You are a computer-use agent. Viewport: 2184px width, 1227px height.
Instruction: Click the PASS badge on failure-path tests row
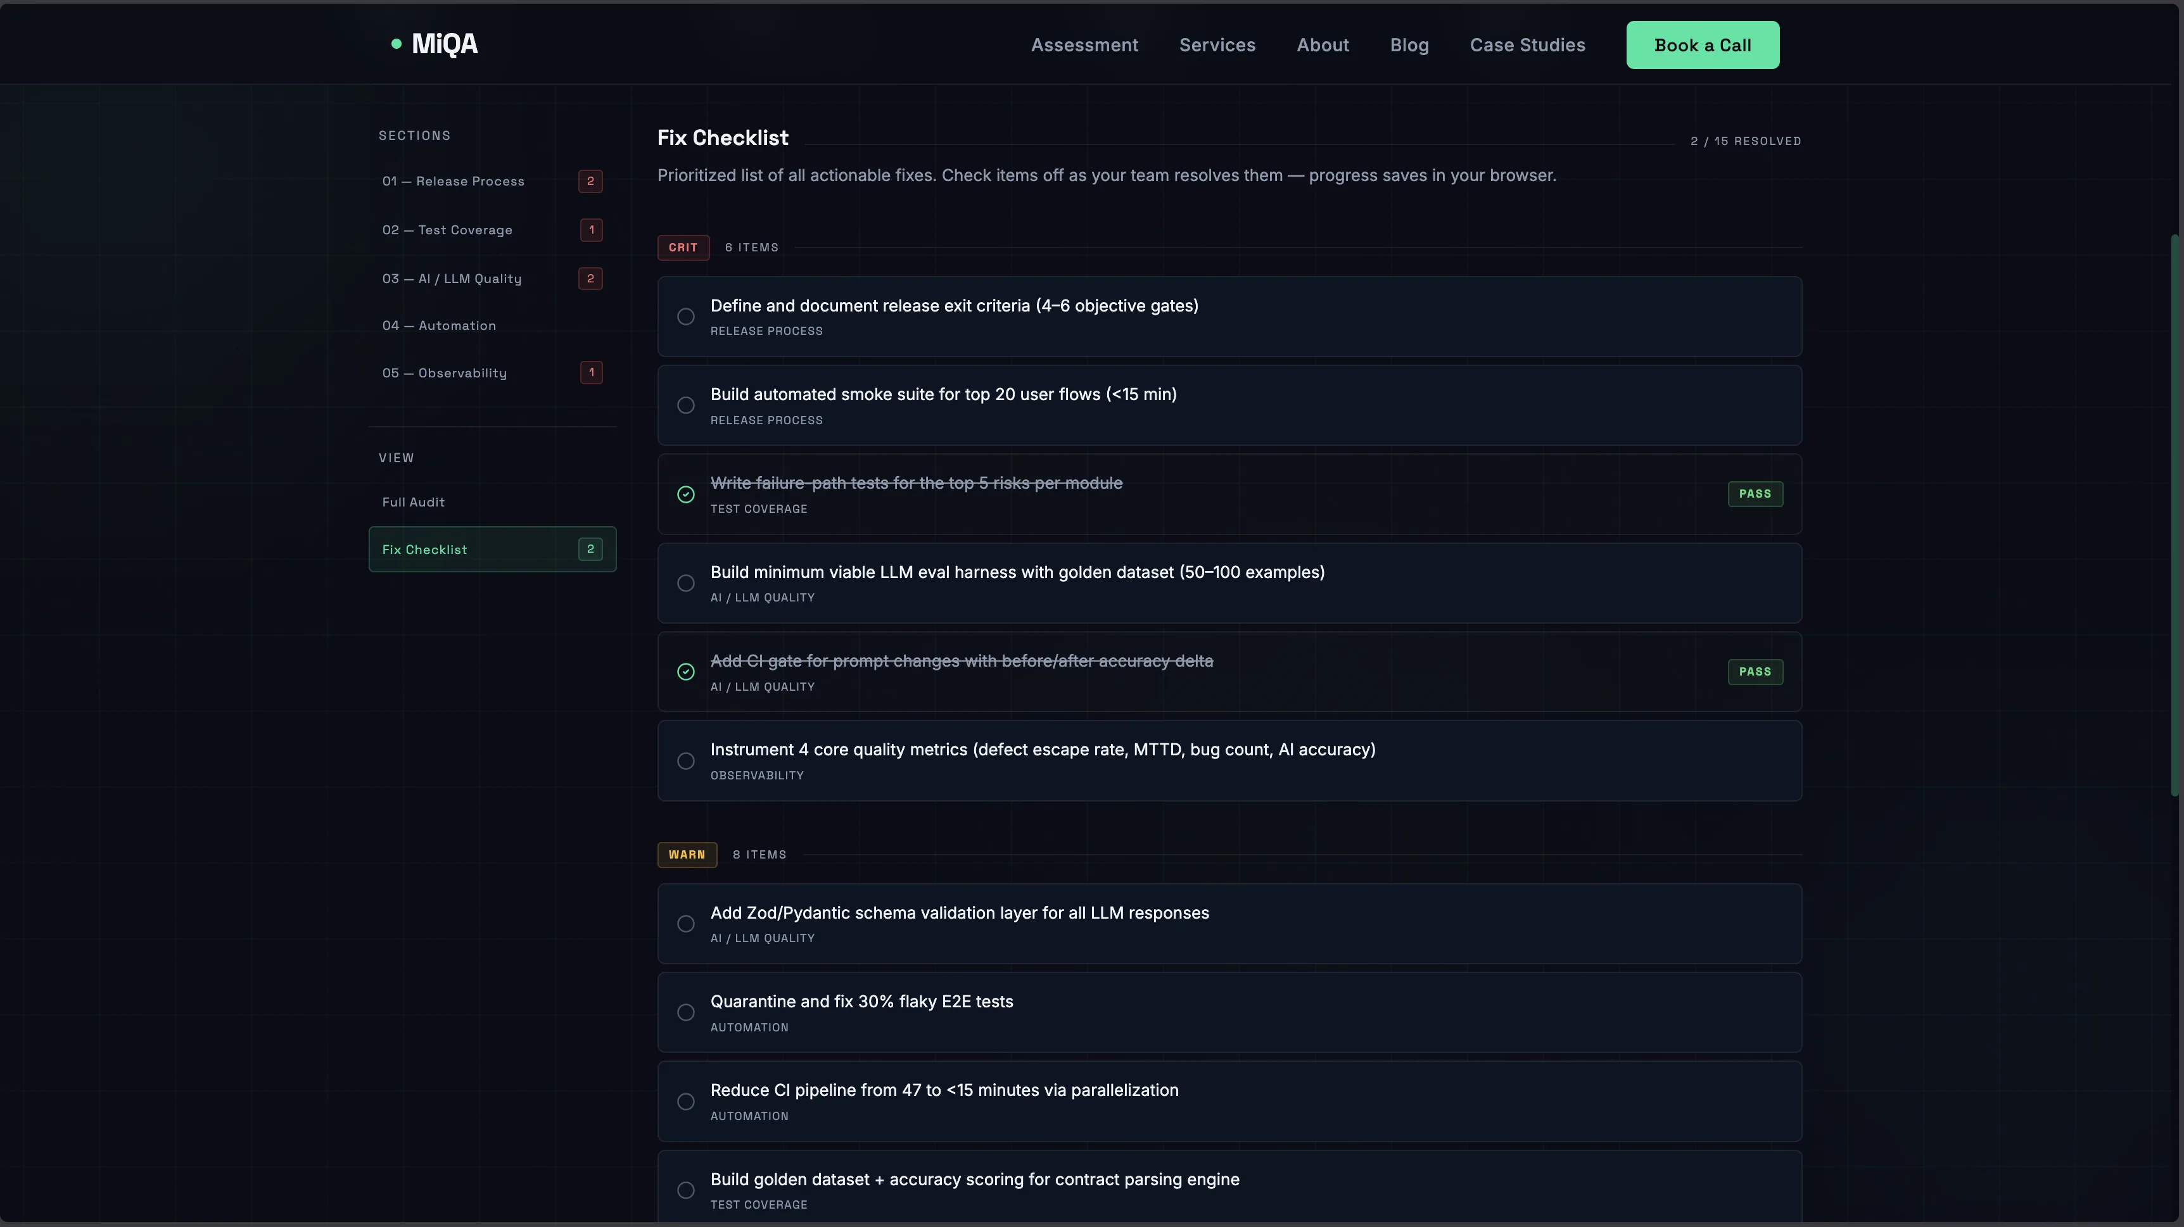(1755, 494)
